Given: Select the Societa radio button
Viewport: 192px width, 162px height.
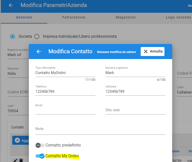Looking at the screenshot, I should (13, 36).
